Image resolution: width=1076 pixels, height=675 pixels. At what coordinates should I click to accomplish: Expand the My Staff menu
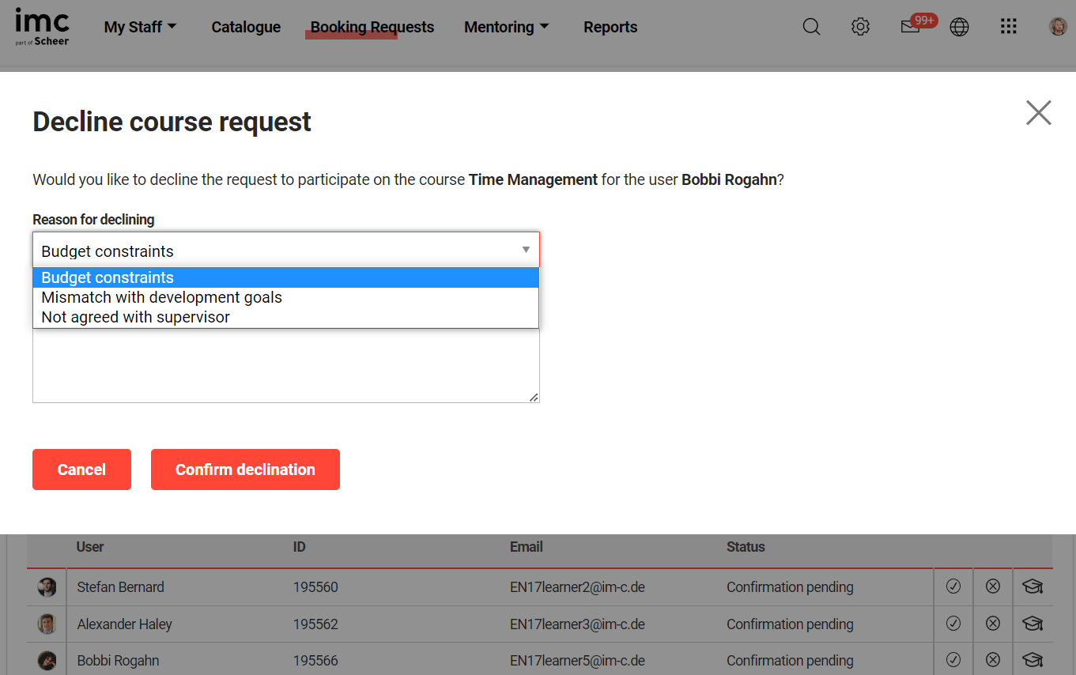point(140,27)
